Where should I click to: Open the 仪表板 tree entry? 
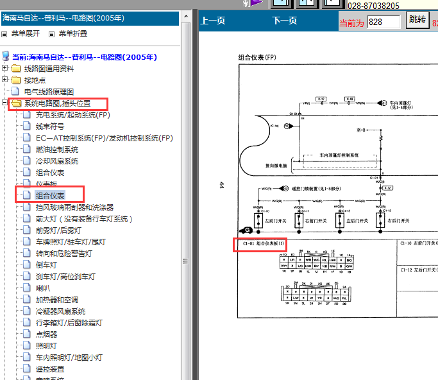point(46,184)
